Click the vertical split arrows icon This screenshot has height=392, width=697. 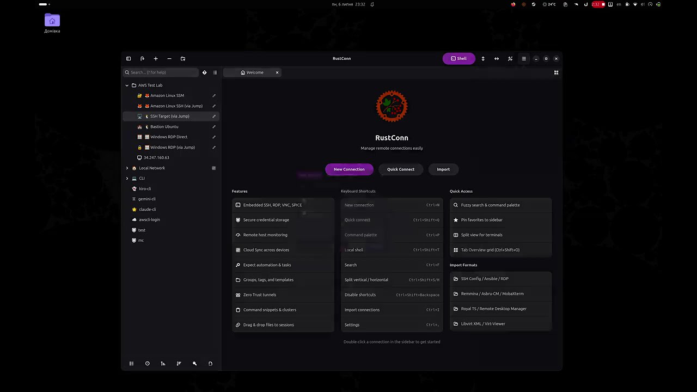click(x=483, y=59)
